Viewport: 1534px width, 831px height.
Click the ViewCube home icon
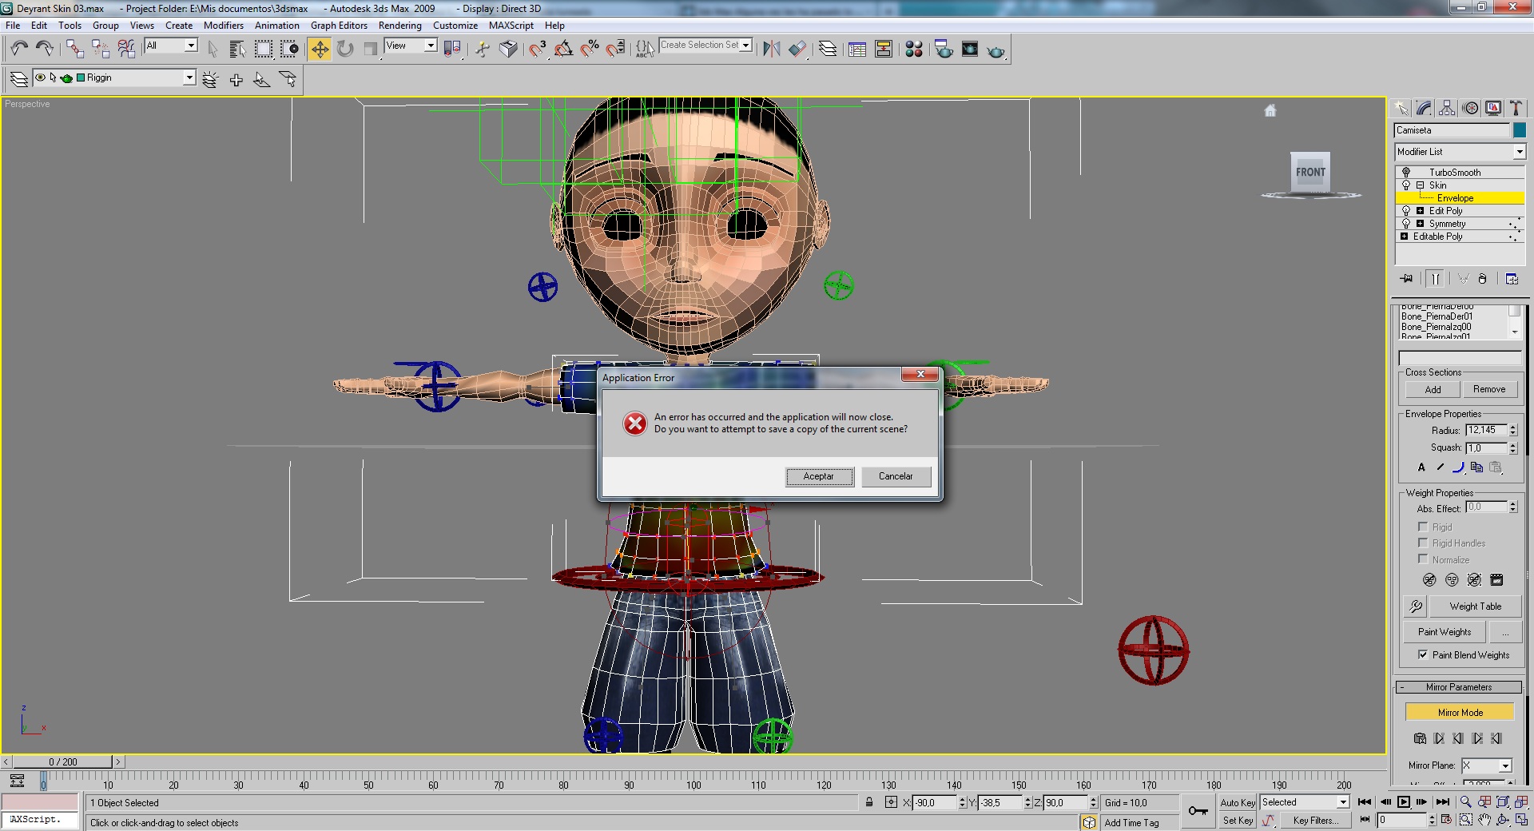1270,110
